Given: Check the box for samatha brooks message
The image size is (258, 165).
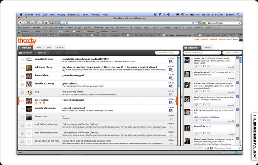Looking at the screenshot, I should pos(22,60).
